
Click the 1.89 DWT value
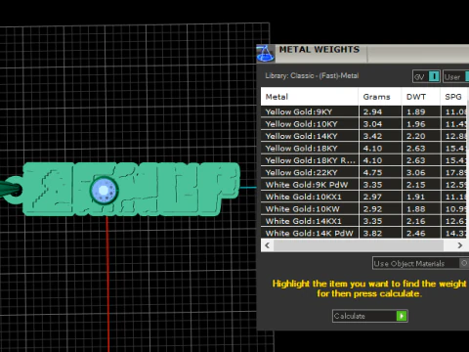click(x=415, y=111)
